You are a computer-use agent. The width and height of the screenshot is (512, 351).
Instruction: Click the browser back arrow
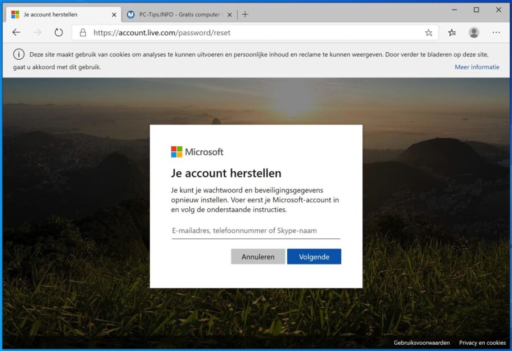point(16,32)
